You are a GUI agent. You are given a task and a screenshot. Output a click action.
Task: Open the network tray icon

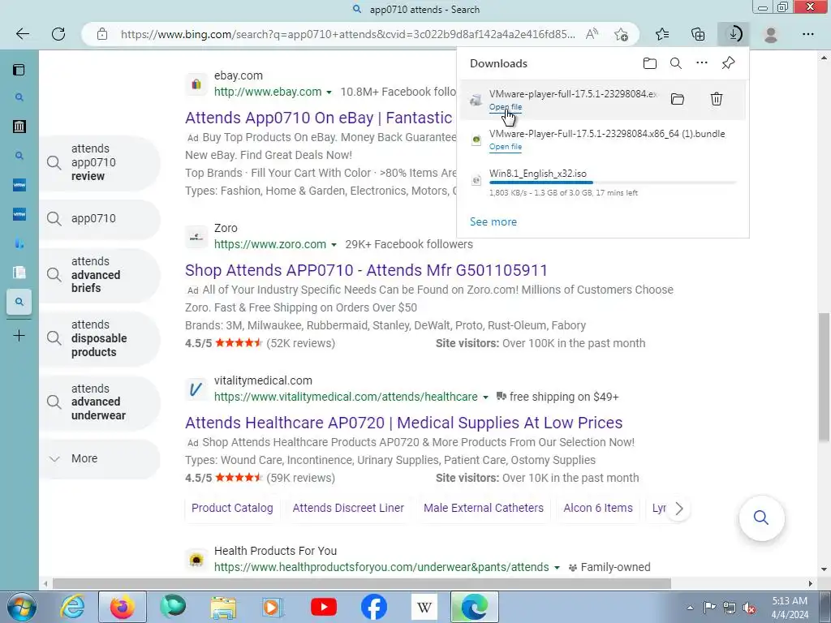(x=730, y=608)
